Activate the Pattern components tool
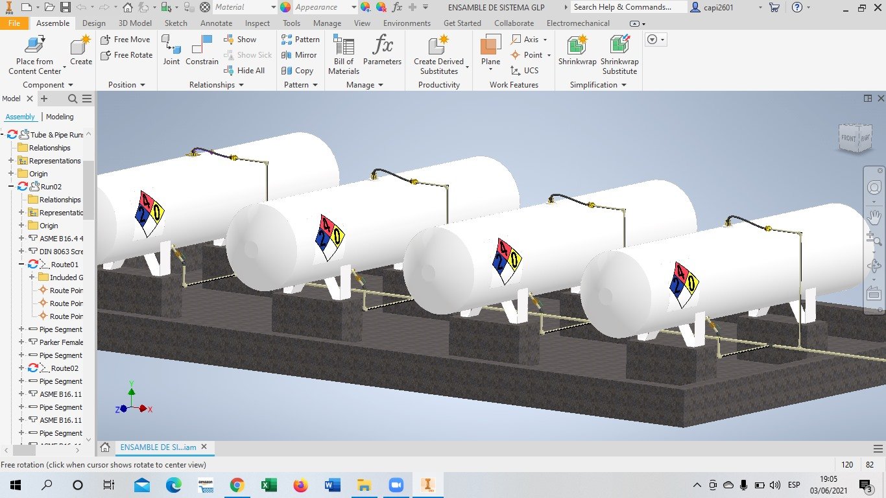The image size is (886, 498). click(x=300, y=39)
